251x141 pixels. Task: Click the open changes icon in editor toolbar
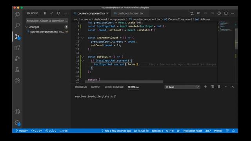click(x=192, y=13)
